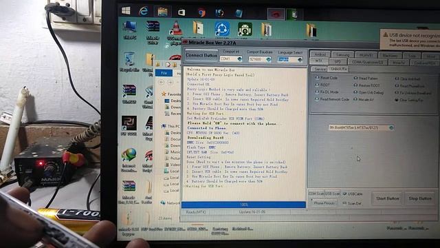Select Favorites in File Explorer sidebar
This screenshot has width=440, height=248.
coord(171,94)
